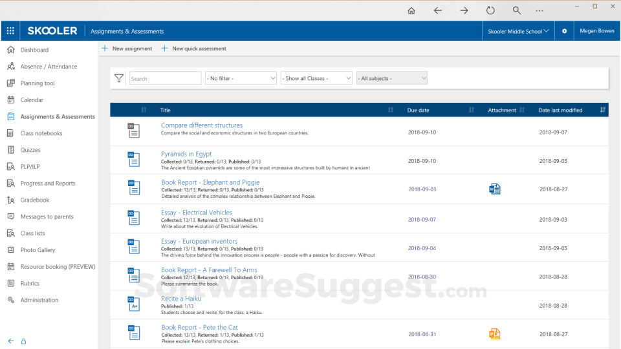Open Essay - European inventors link
This screenshot has width=621, height=349.
(199, 241)
